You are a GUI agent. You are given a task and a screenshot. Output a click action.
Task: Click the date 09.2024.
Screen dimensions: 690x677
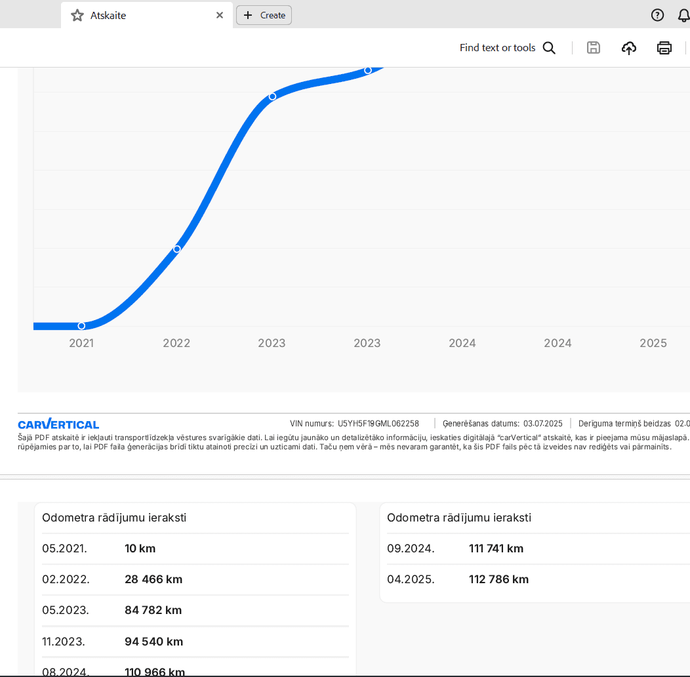(411, 548)
